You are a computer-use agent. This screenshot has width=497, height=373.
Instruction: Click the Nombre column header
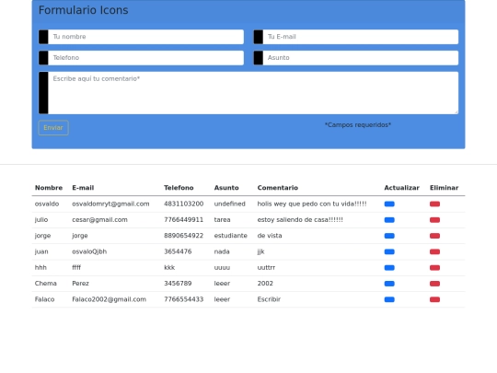49,188
